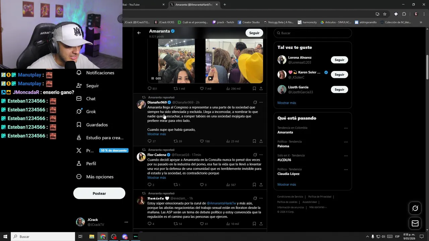Show more suggested accounts under Tal vez te guste
Screen dimensions: 429x241
[x=287, y=103]
